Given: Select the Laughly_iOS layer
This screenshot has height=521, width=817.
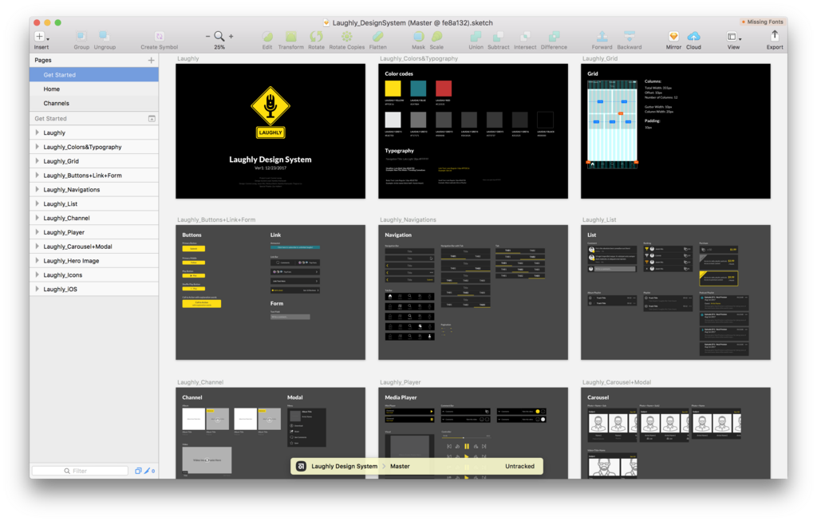Looking at the screenshot, I should click(x=94, y=289).
